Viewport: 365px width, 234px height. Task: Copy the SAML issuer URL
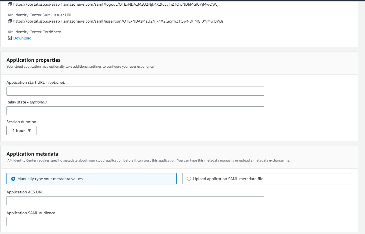pyautogui.click(x=10, y=21)
